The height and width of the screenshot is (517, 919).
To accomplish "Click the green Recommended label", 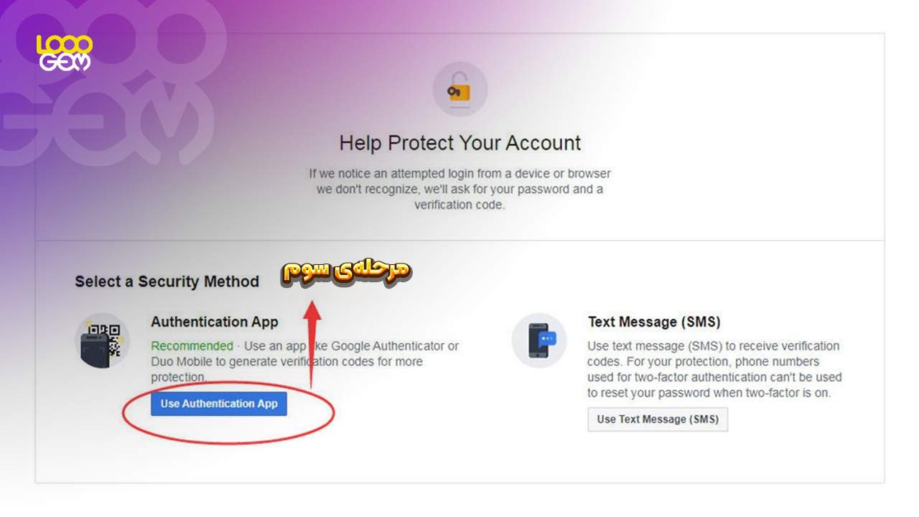I will click(x=192, y=345).
